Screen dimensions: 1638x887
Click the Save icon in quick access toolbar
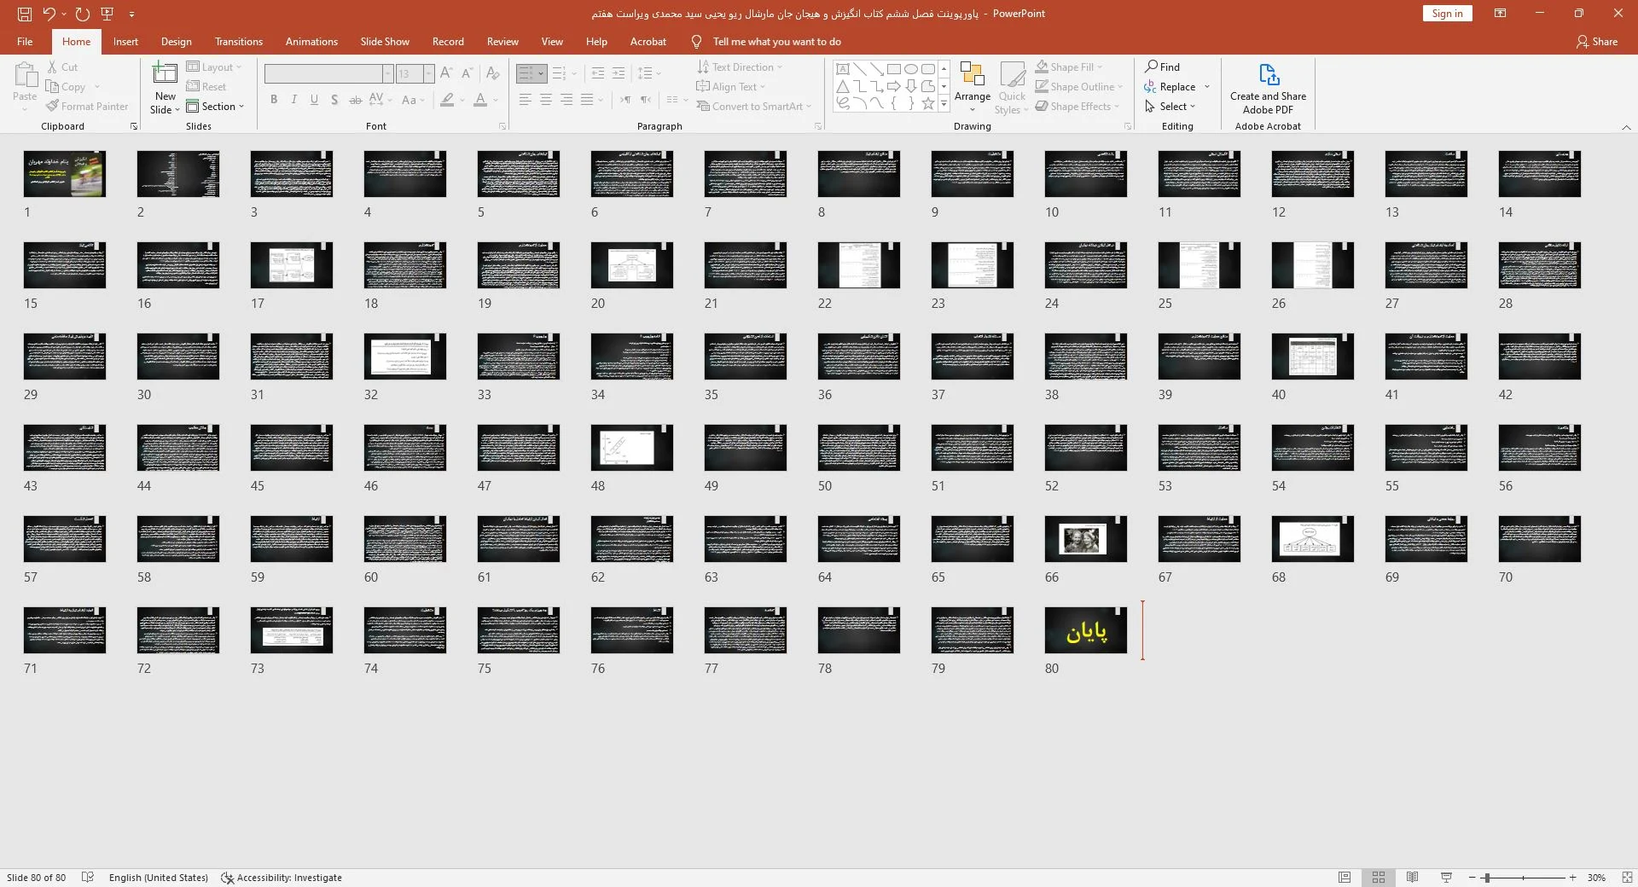point(24,14)
